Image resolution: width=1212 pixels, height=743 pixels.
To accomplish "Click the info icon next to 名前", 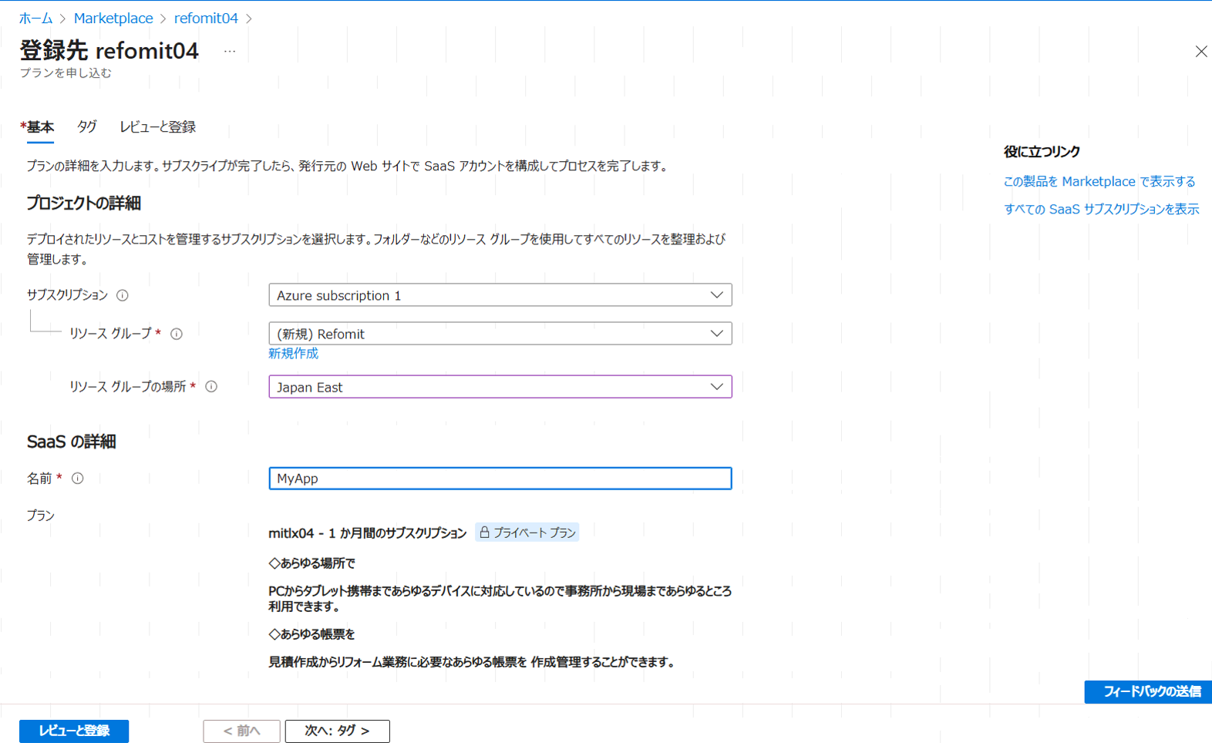I will [x=78, y=479].
